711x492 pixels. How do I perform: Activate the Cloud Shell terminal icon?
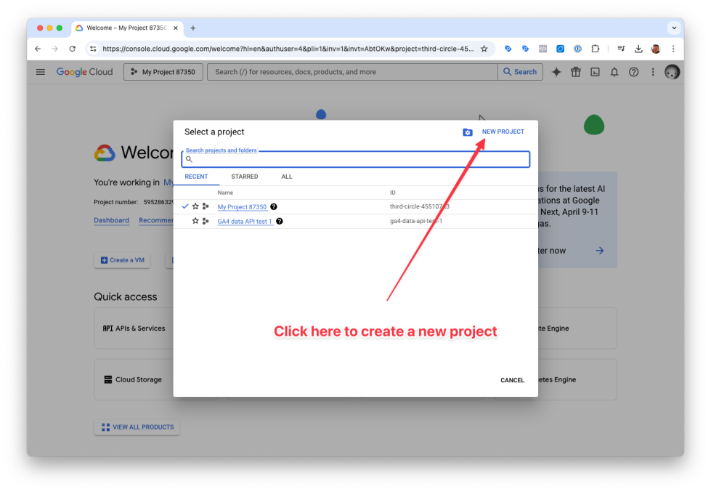point(595,72)
